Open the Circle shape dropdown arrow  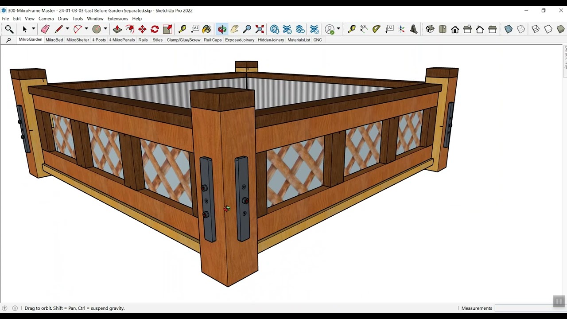[x=105, y=29]
